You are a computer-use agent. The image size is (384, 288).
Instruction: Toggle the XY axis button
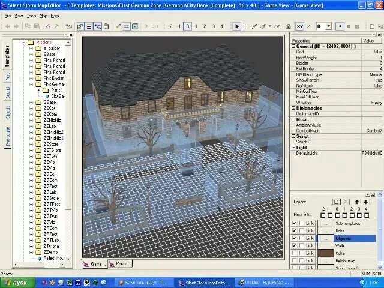(x=300, y=26)
